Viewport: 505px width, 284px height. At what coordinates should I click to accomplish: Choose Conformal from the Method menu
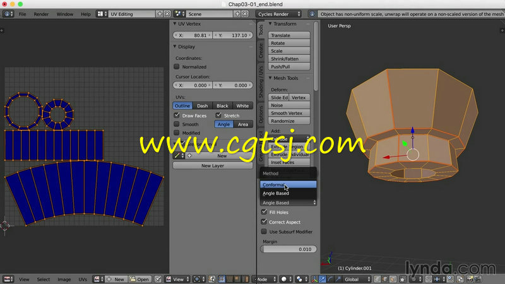point(288,184)
